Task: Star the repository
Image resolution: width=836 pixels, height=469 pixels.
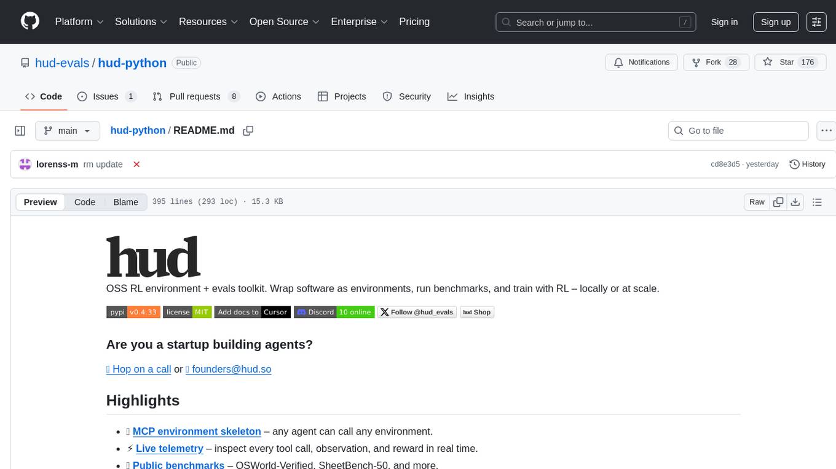Action: click(790, 63)
